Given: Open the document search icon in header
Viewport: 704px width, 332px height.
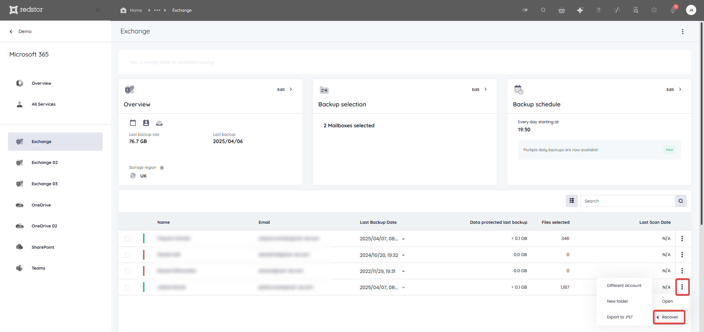Looking at the screenshot, I should tap(636, 10).
